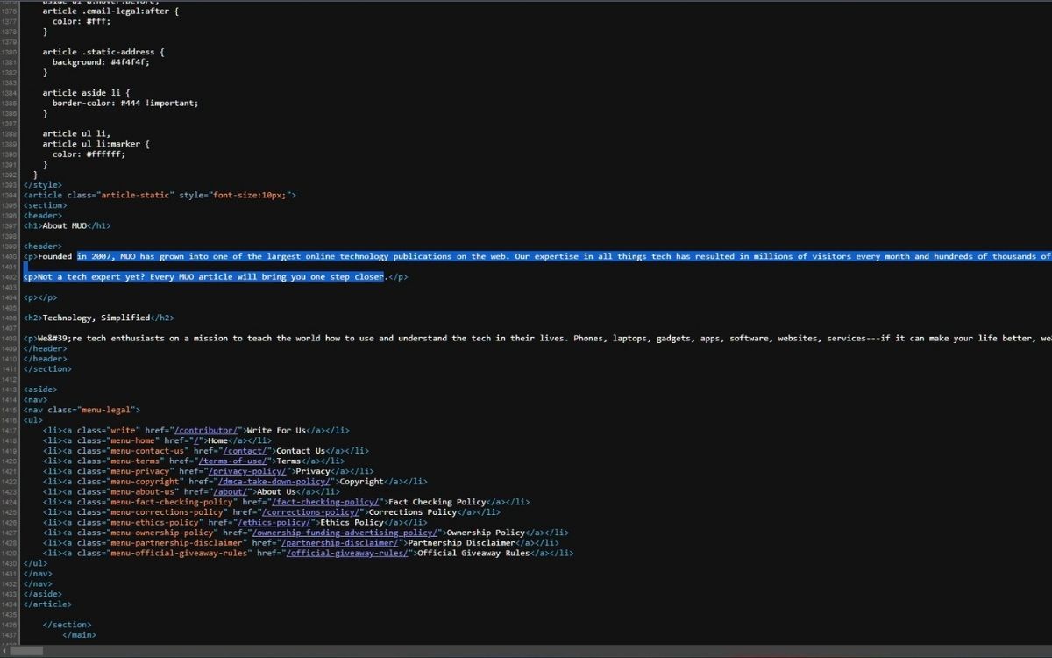
Task: Click the "Partnership Disclaimer" anchor text
Action: tap(461, 543)
